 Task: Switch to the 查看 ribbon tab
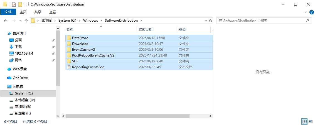click(53, 12)
